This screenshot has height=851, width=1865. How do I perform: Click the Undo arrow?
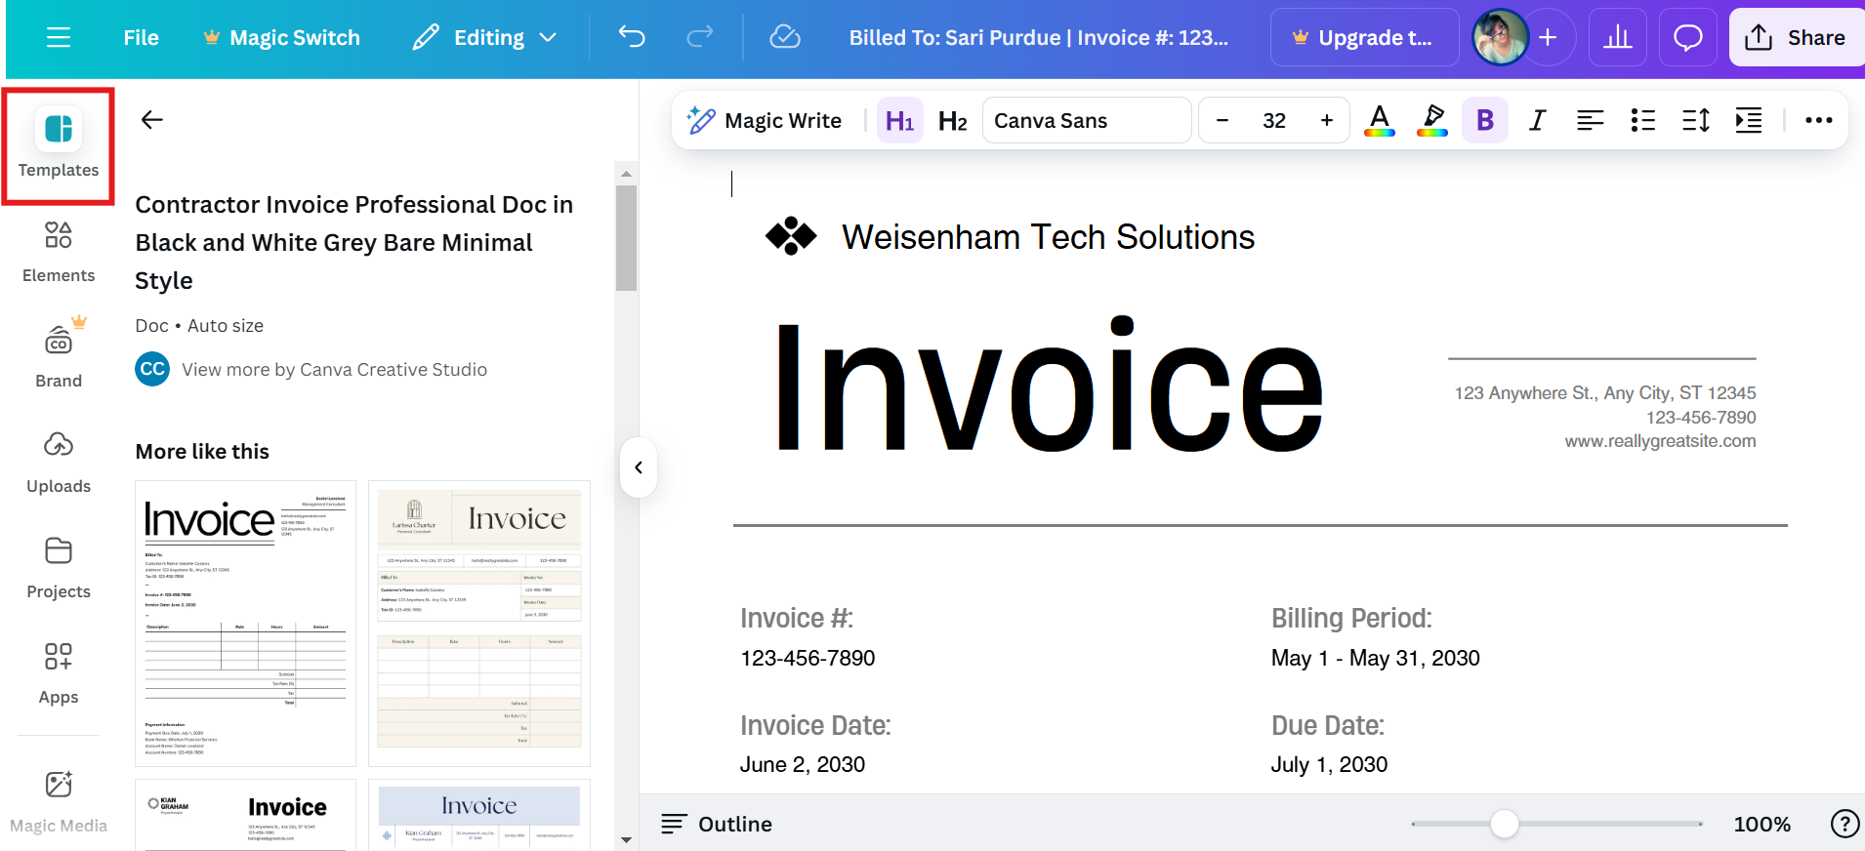[632, 38]
